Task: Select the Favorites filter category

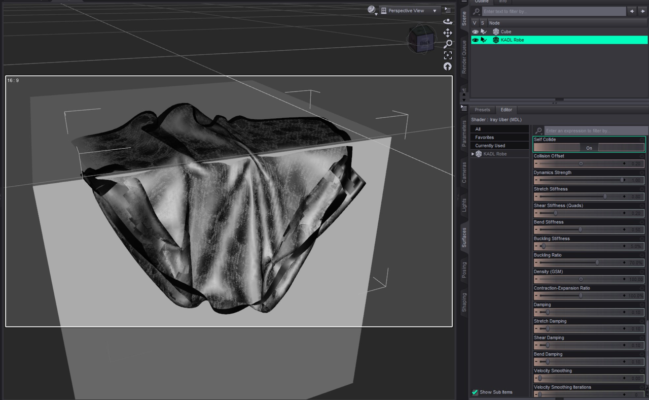Action: click(x=500, y=137)
